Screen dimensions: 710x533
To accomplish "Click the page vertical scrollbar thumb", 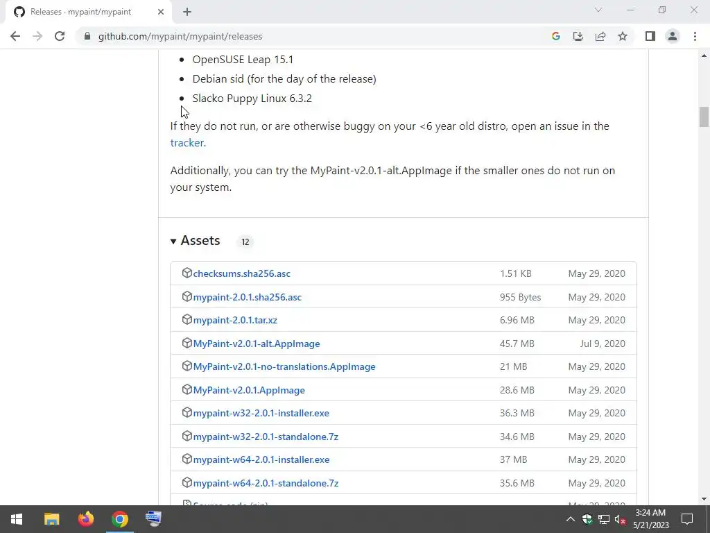I will tap(704, 117).
